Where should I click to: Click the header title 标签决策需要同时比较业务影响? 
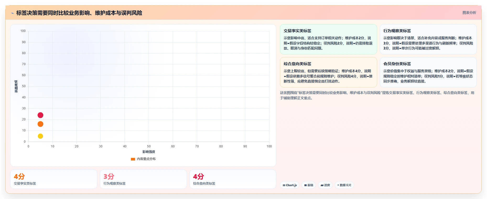[x=79, y=13]
